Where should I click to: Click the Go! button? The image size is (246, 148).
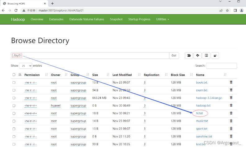click(174, 56)
